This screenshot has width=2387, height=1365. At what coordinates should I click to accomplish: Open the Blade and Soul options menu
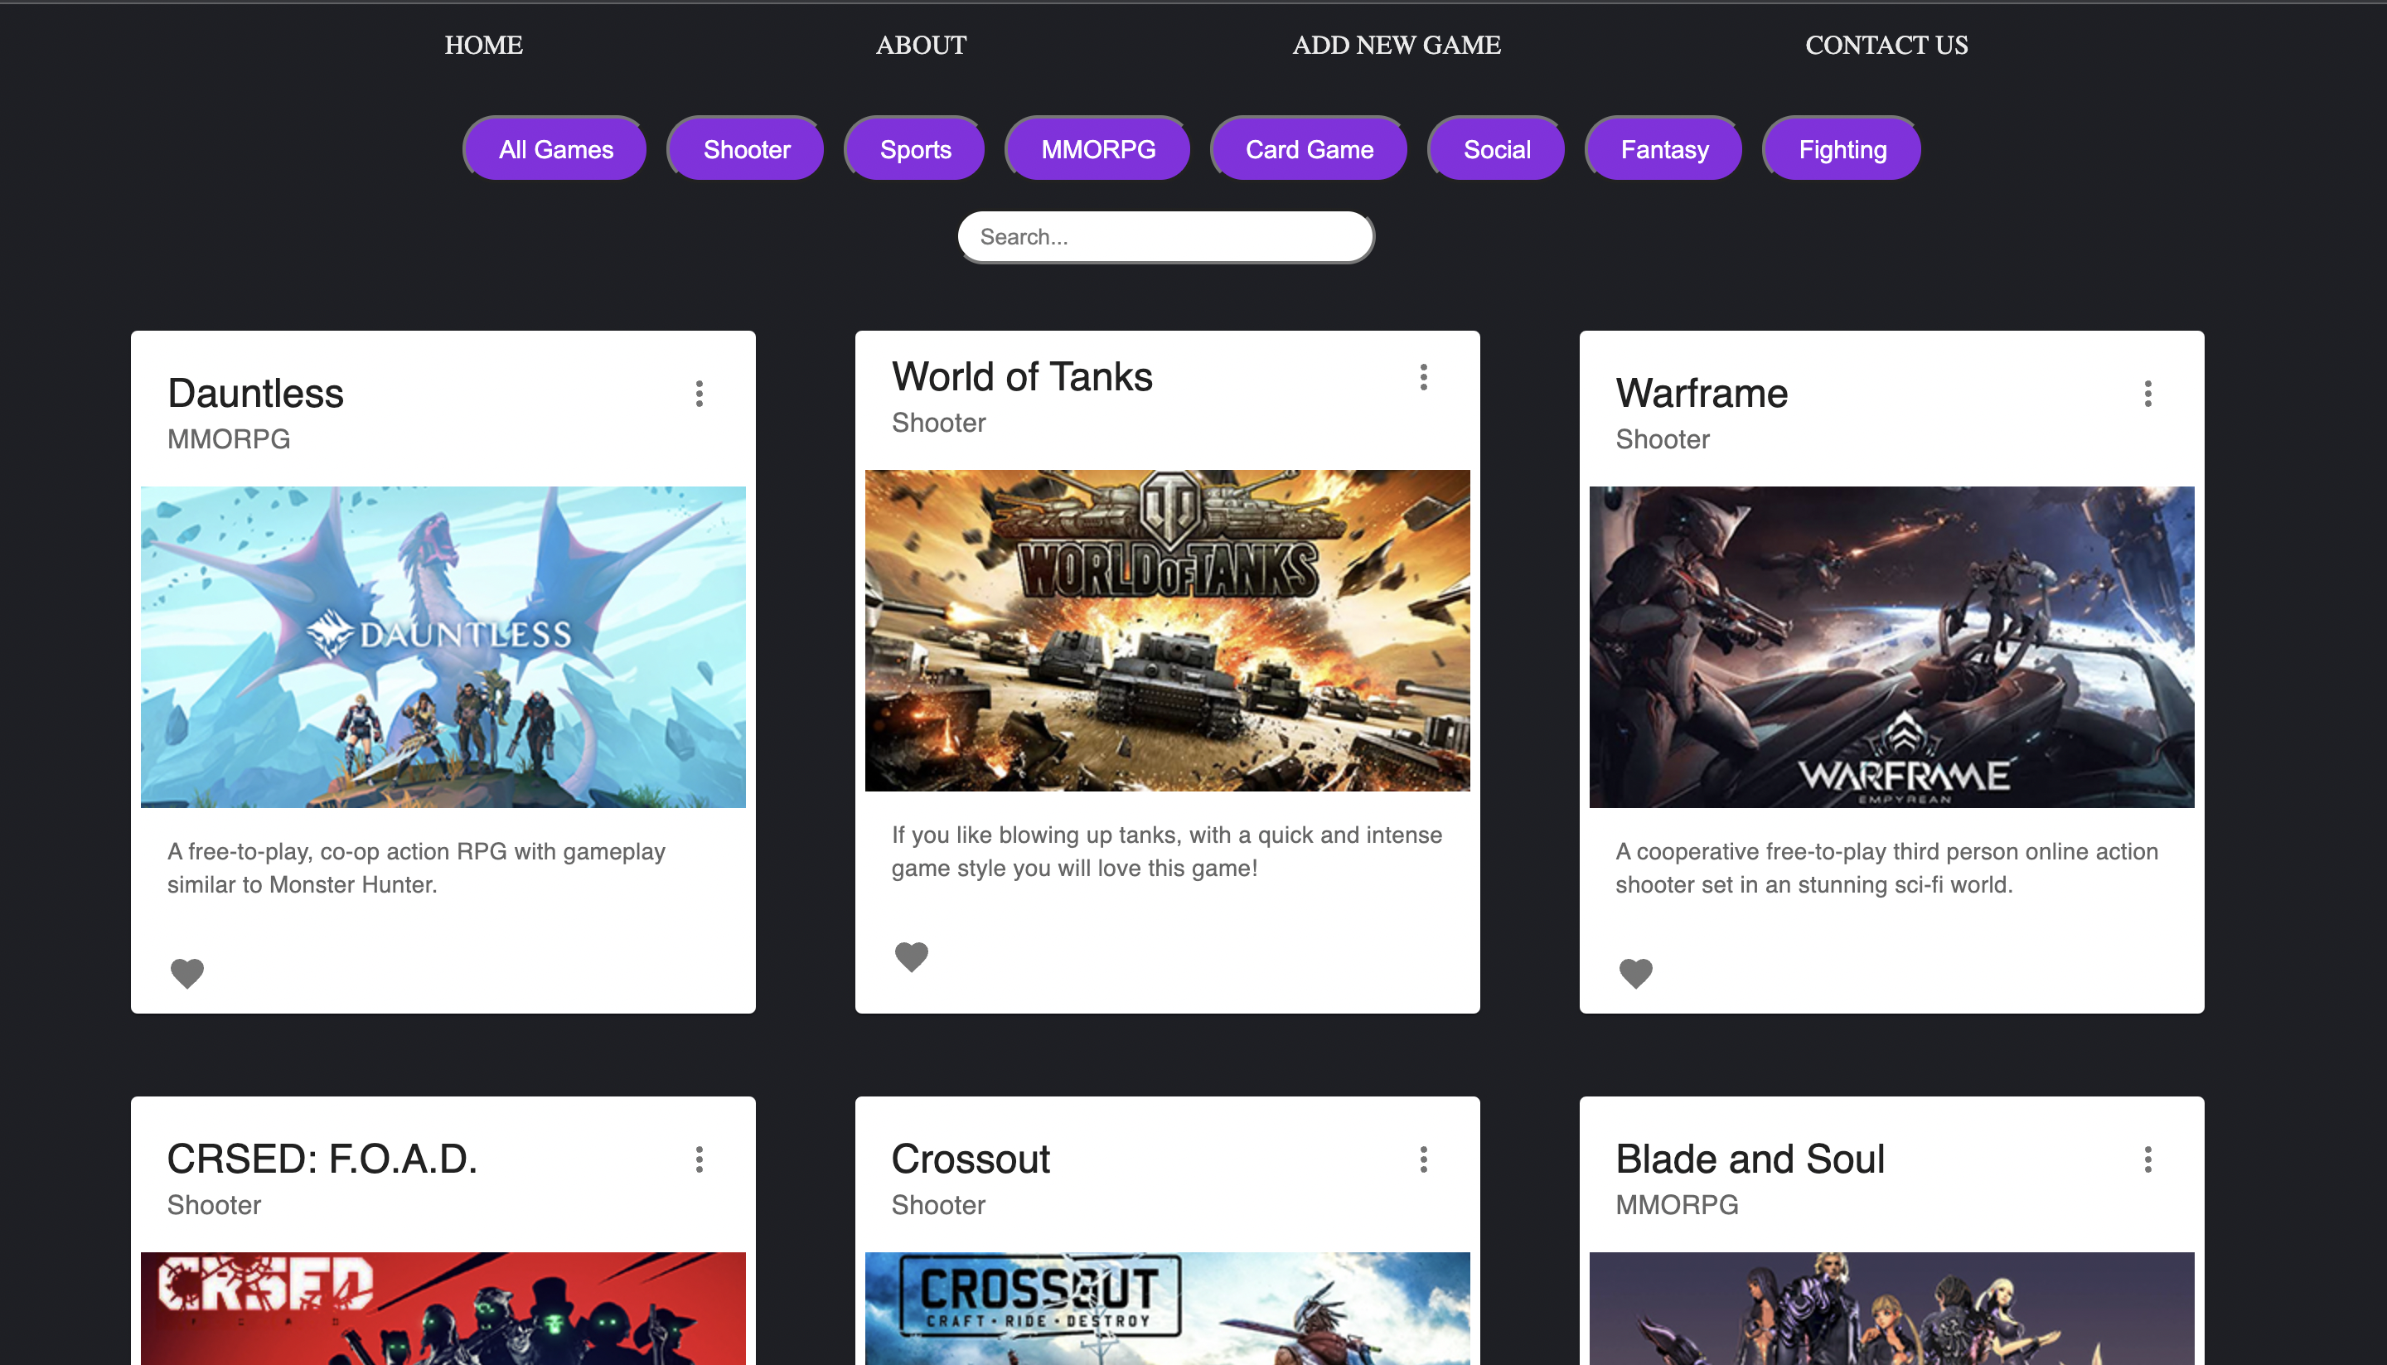[x=2148, y=1159]
